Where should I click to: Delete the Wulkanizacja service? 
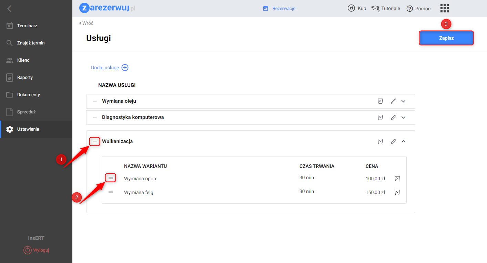coord(380,141)
